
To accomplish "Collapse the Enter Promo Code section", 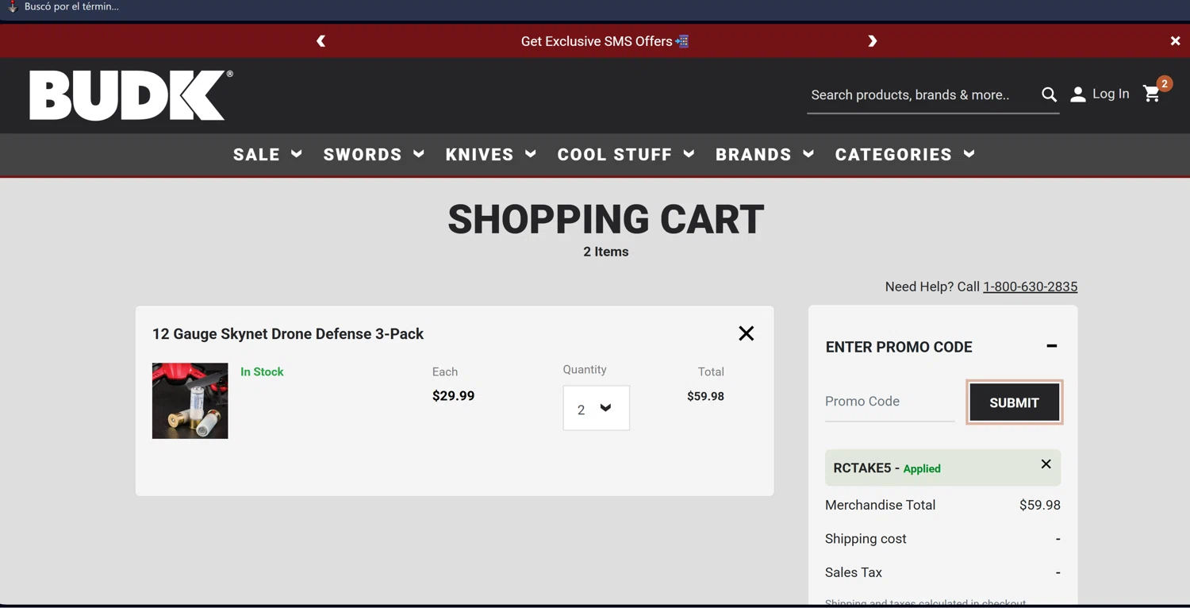I will tap(1051, 346).
